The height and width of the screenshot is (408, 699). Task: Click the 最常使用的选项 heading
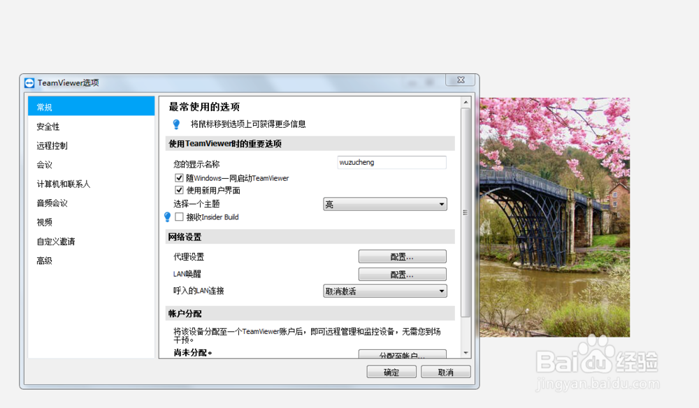(x=204, y=107)
